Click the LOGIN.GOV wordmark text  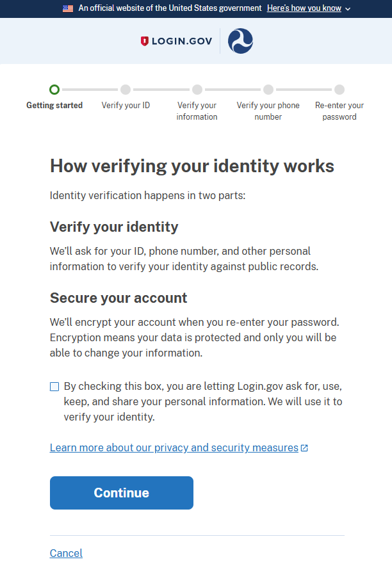click(x=182, y=41)
